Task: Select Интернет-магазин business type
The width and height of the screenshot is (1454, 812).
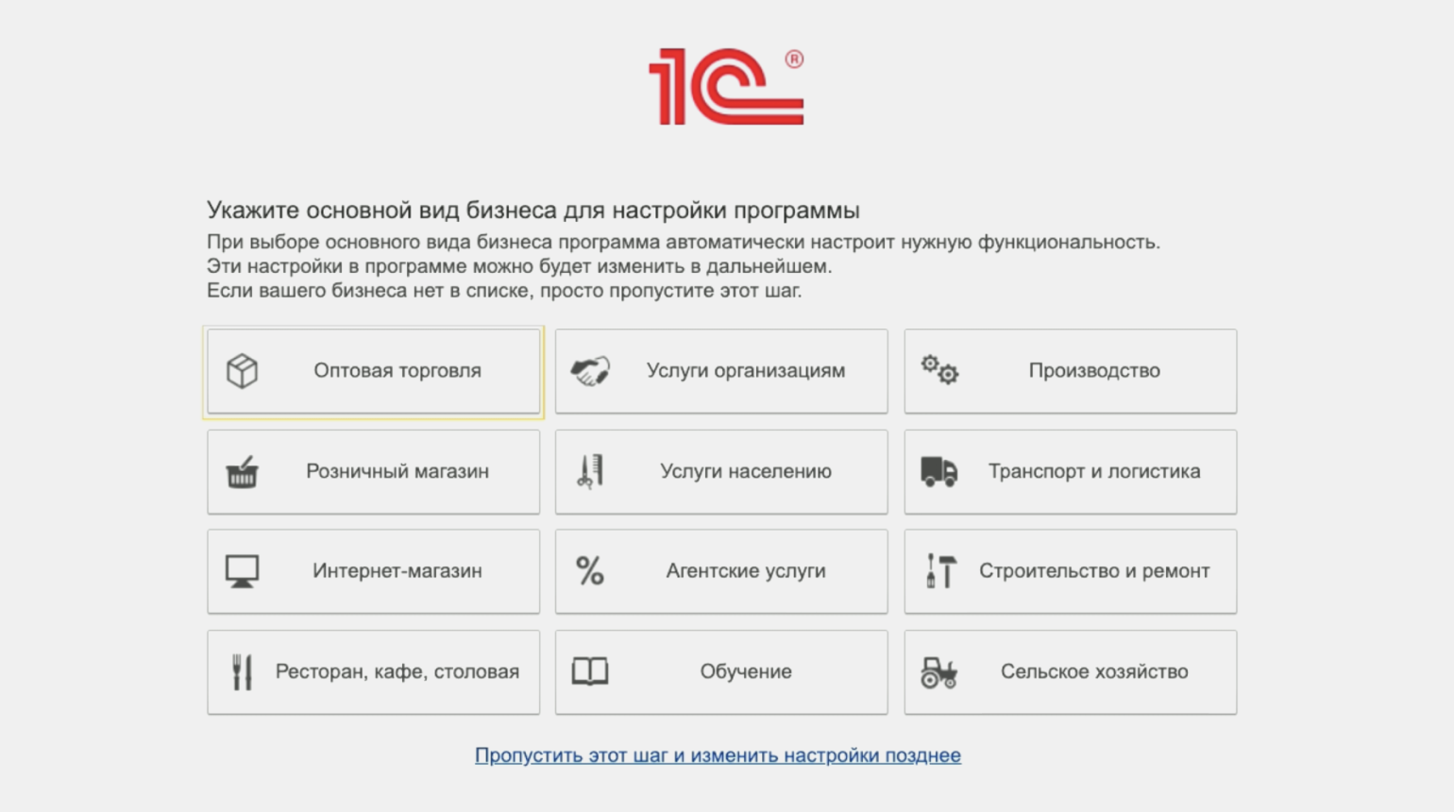Action: click(x=374, y=571)
